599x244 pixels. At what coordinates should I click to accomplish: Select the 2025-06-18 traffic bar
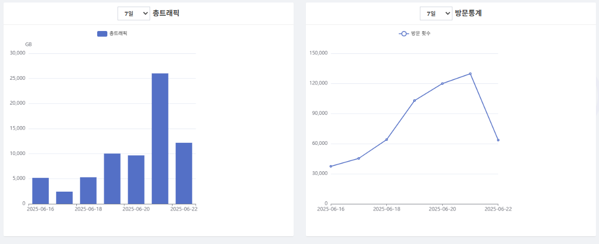pyautogui.click(x=88, y=191)
